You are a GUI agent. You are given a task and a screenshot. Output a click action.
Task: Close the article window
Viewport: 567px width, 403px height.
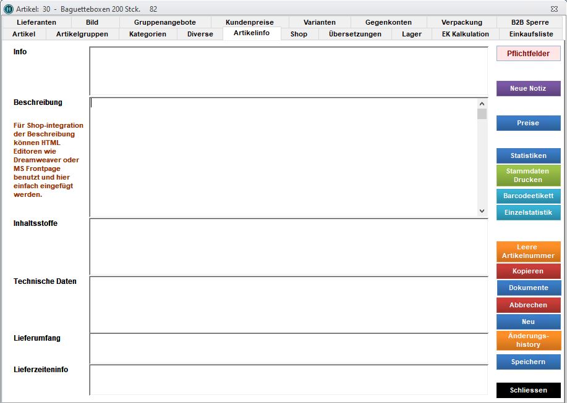[554, 9]
